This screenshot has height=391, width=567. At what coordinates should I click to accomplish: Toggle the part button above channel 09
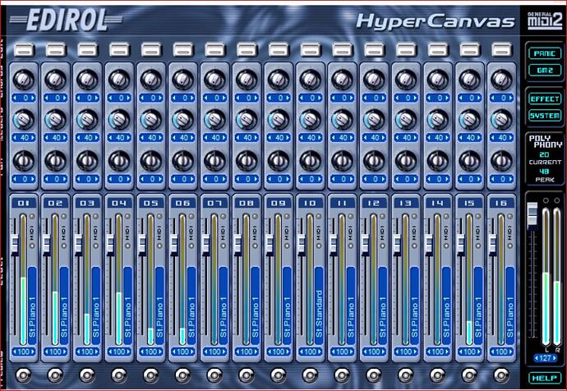[x=279, y=49]
